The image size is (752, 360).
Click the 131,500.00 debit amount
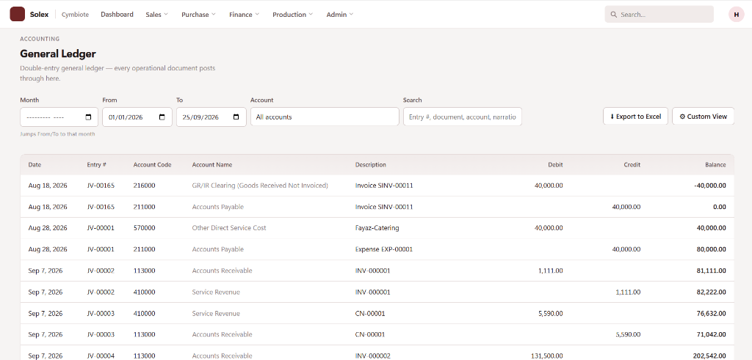(x=547, y=356)
